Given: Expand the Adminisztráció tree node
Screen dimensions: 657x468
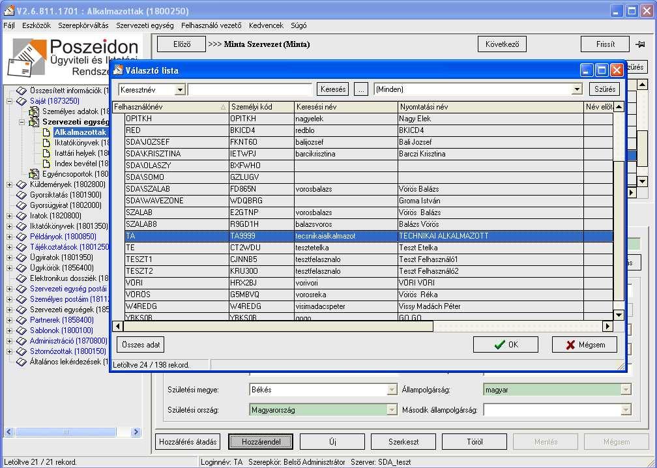Looking at the screenshot, I should point(9,341).
